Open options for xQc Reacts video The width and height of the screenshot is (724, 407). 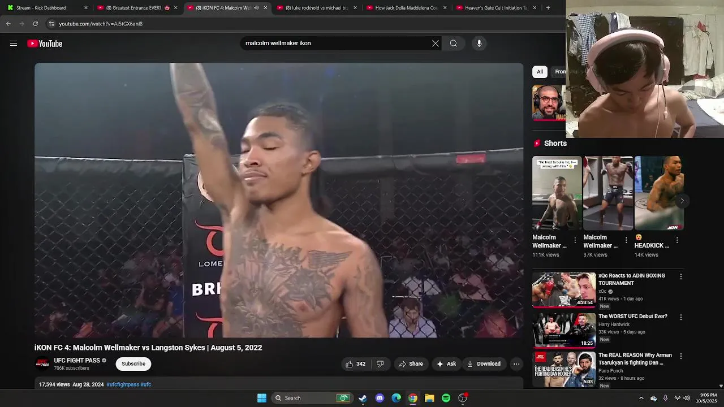tap(681, 277)
